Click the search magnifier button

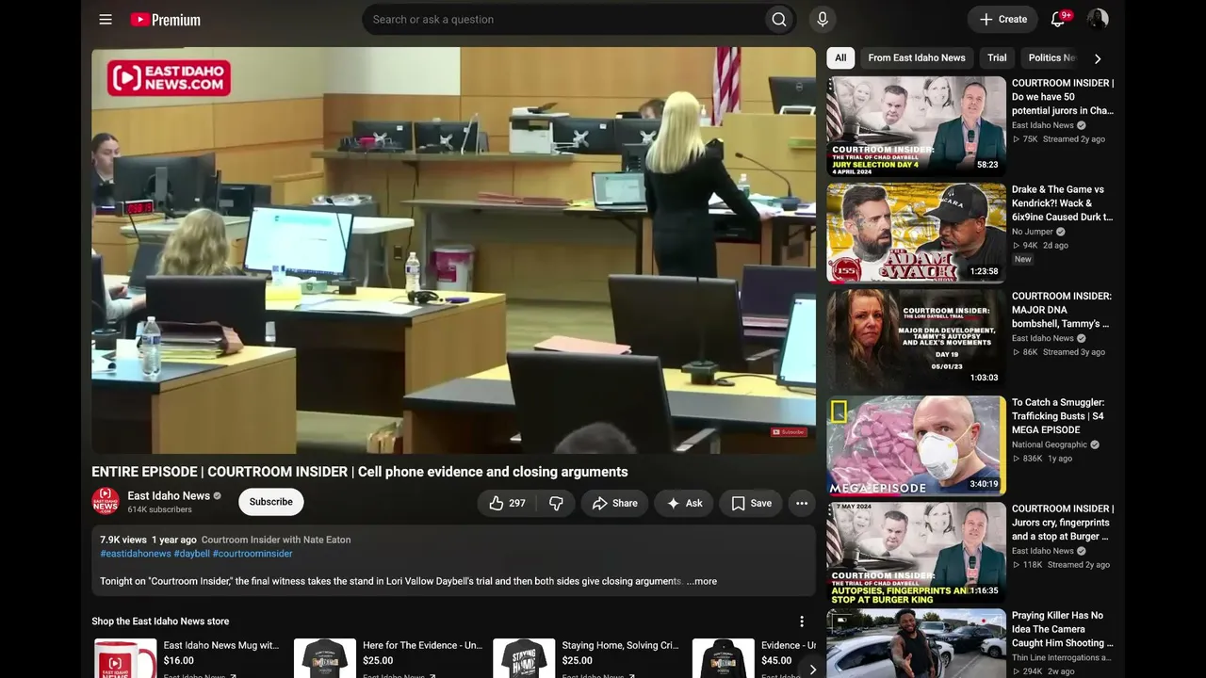pyautogui.click(x=779, y=19)
